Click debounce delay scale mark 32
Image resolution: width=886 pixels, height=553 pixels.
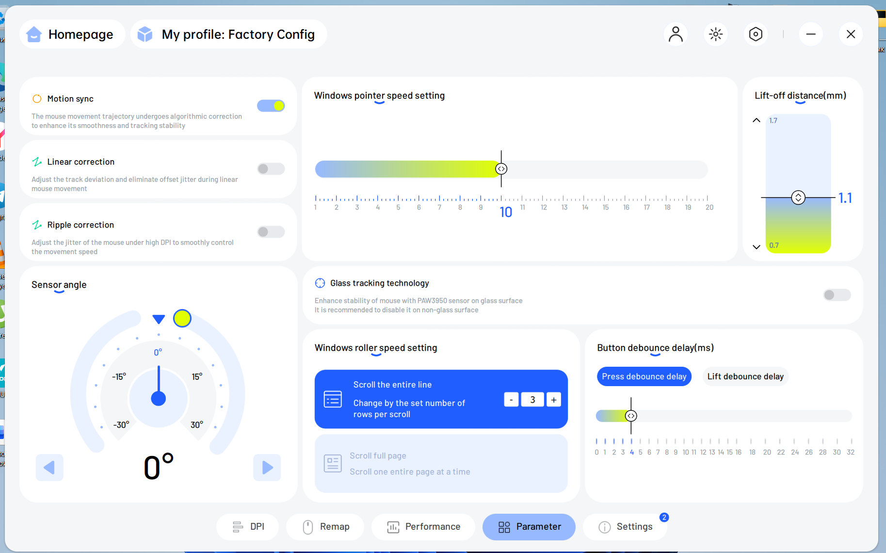click(851, 452)
